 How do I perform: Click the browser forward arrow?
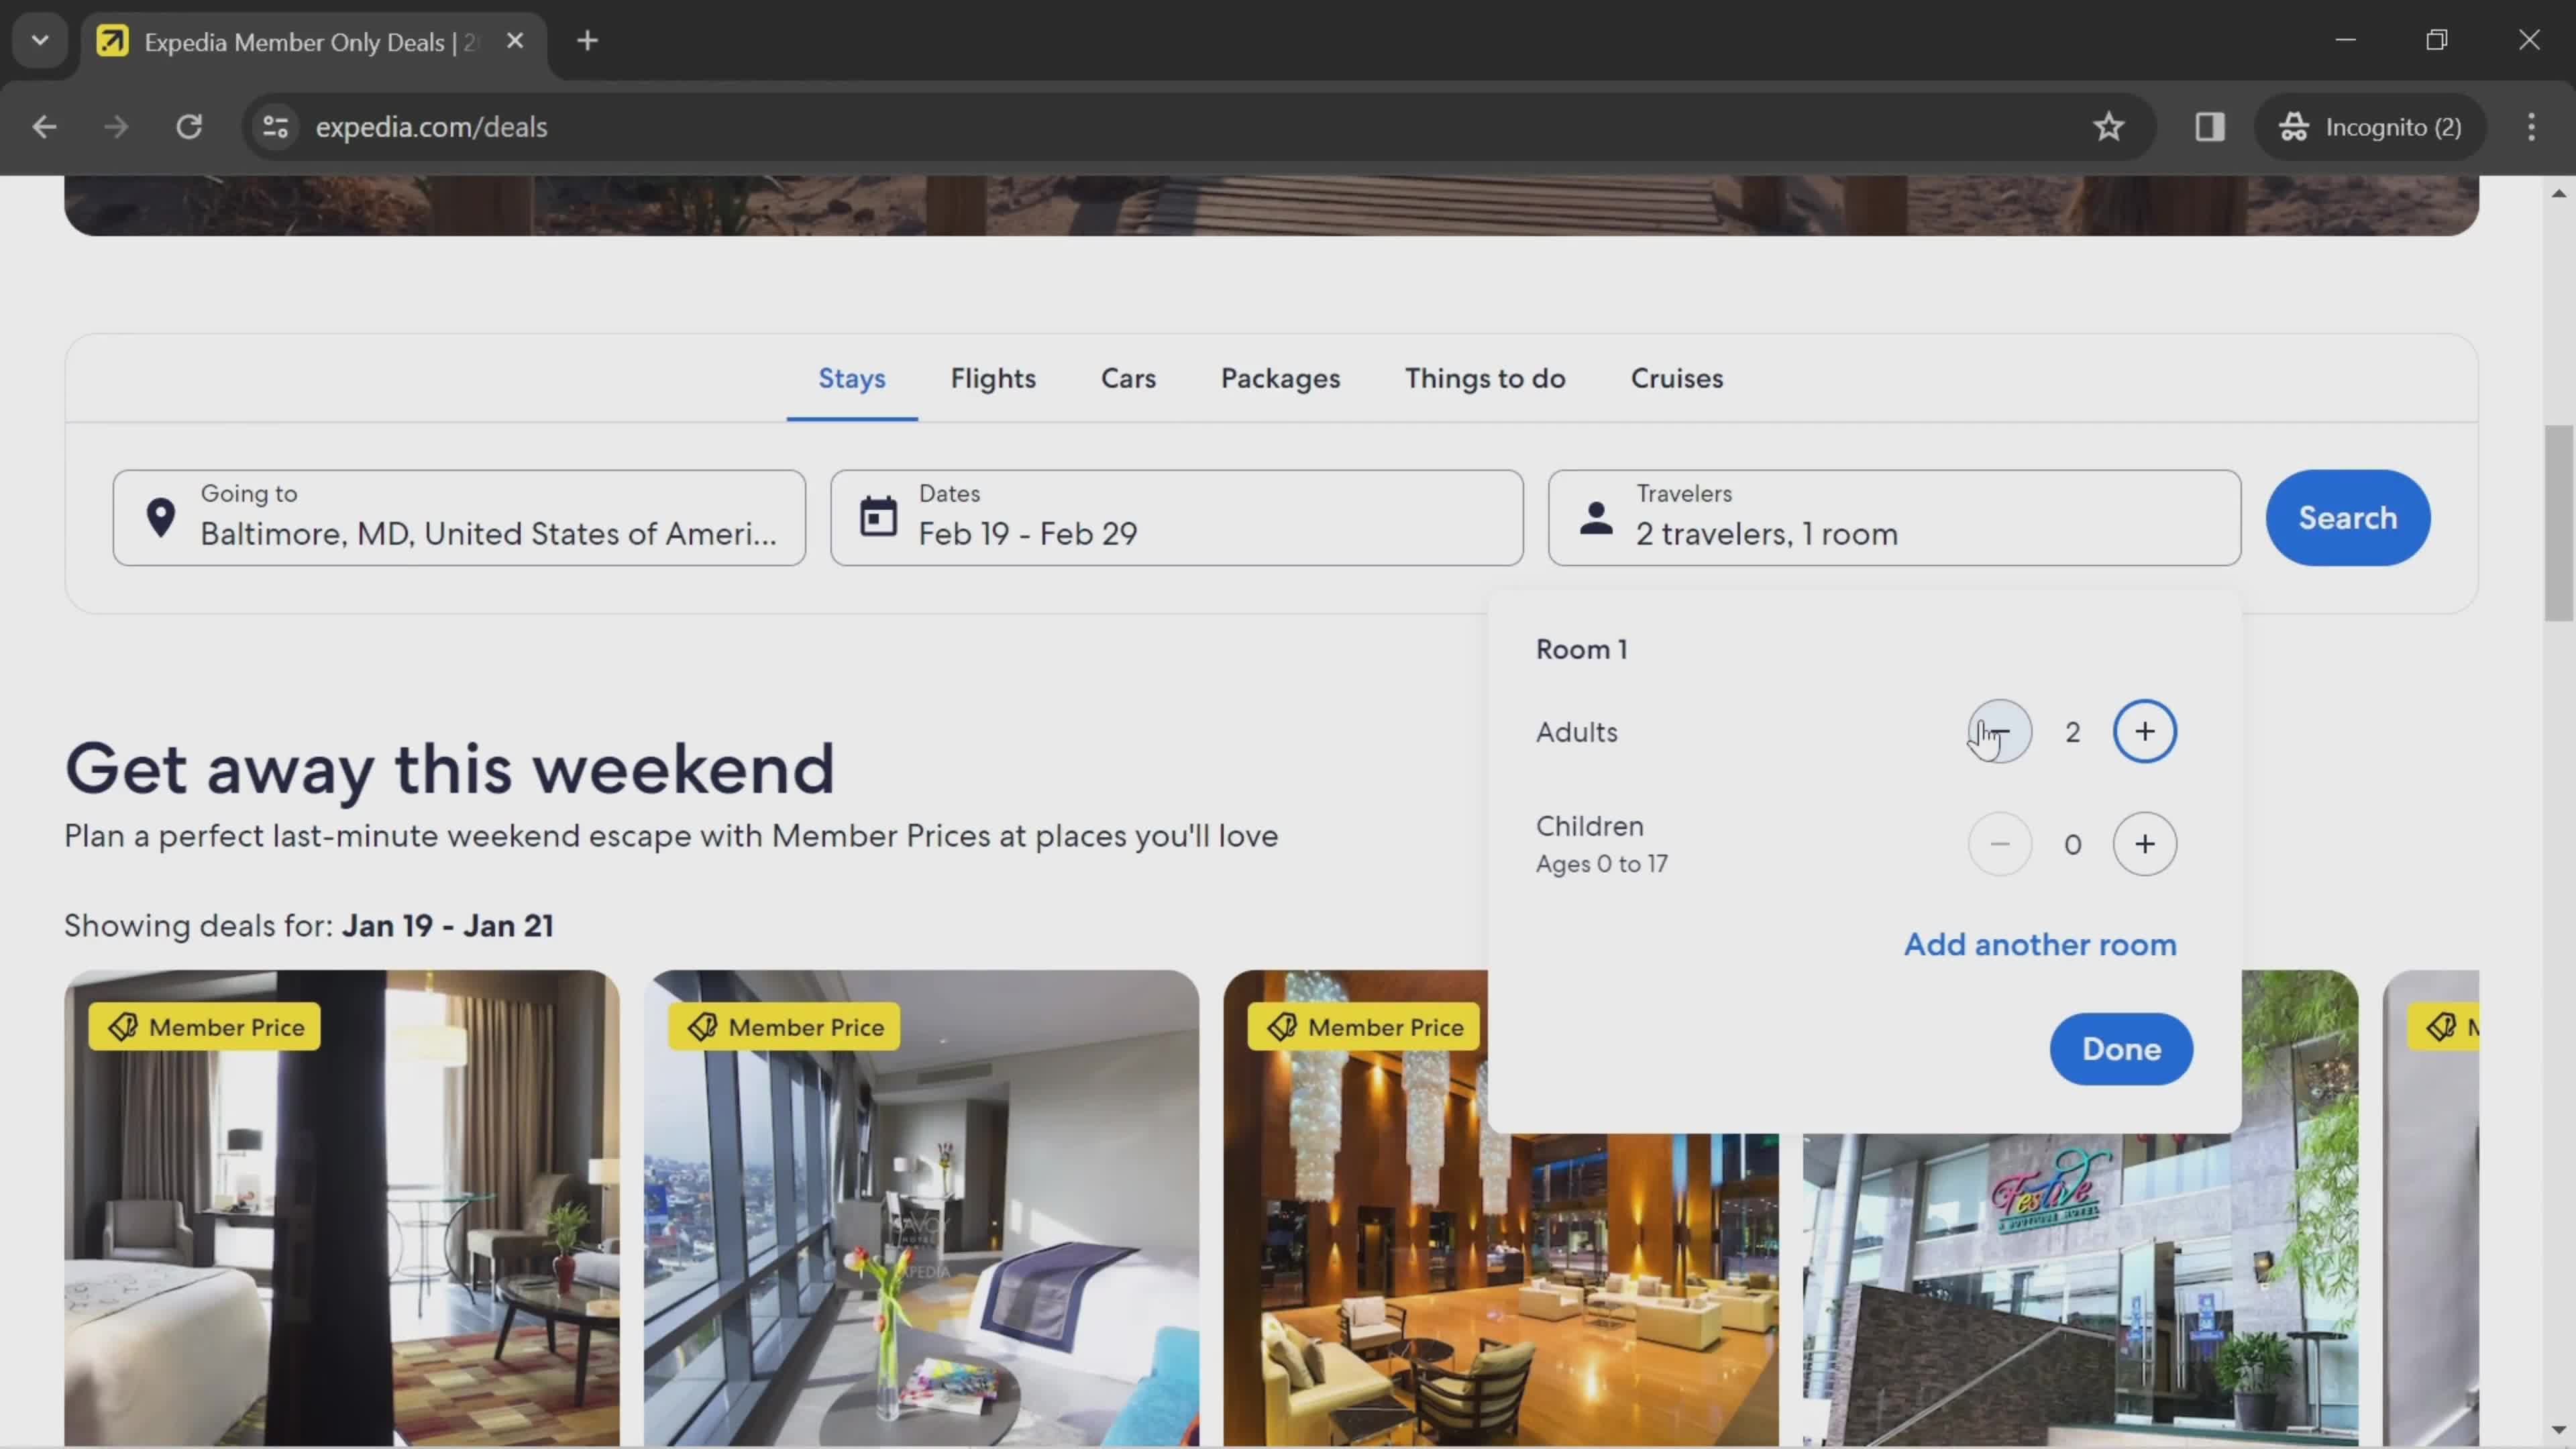coord(116,127)
